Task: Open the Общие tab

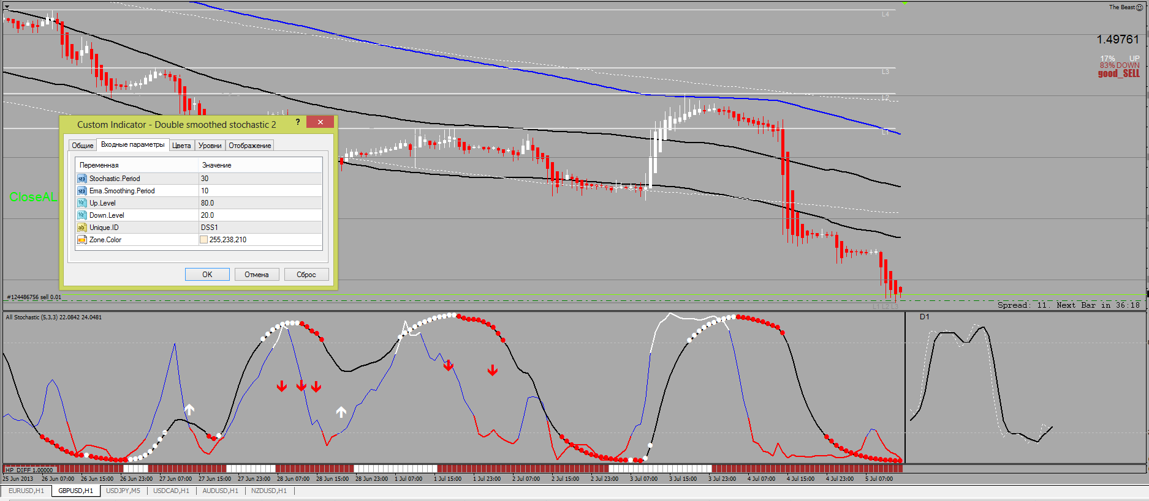Action: pos(82,146)
